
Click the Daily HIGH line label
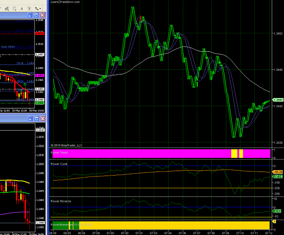(x=8, y=47)
